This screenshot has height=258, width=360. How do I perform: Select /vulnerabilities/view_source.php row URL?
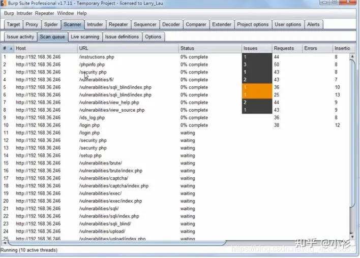pyautogui.click(x=112, y=110)
